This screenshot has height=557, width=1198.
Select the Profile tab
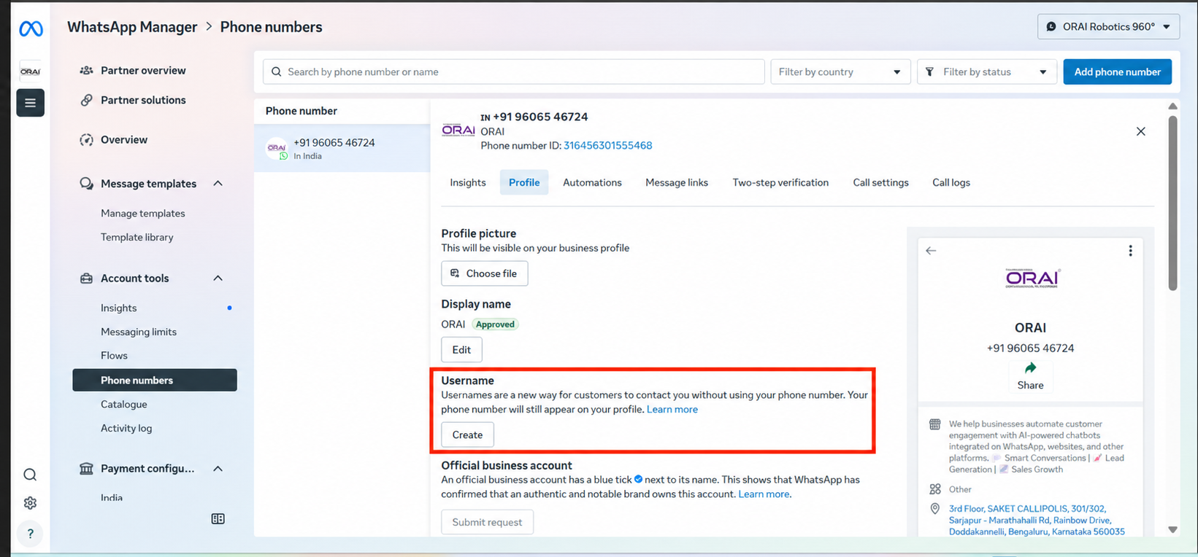[x=524, y=183]
